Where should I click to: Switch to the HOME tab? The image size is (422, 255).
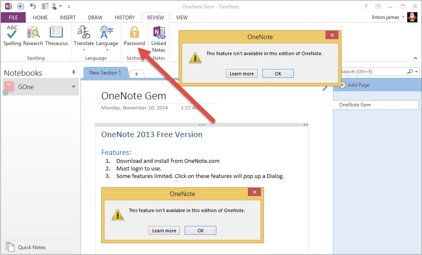point(40,18)
